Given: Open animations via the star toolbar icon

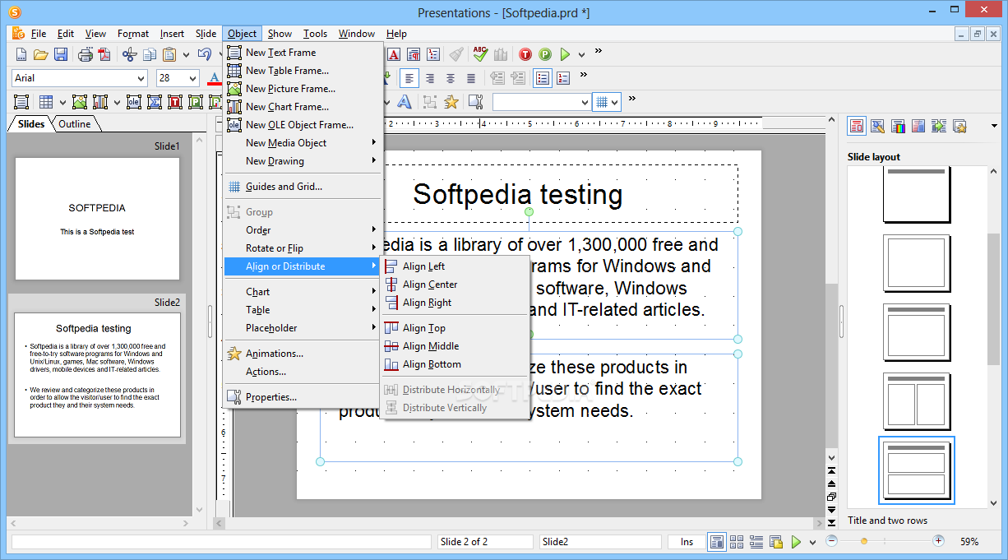Looking at the screenshot, I should (x=451, y=102).
